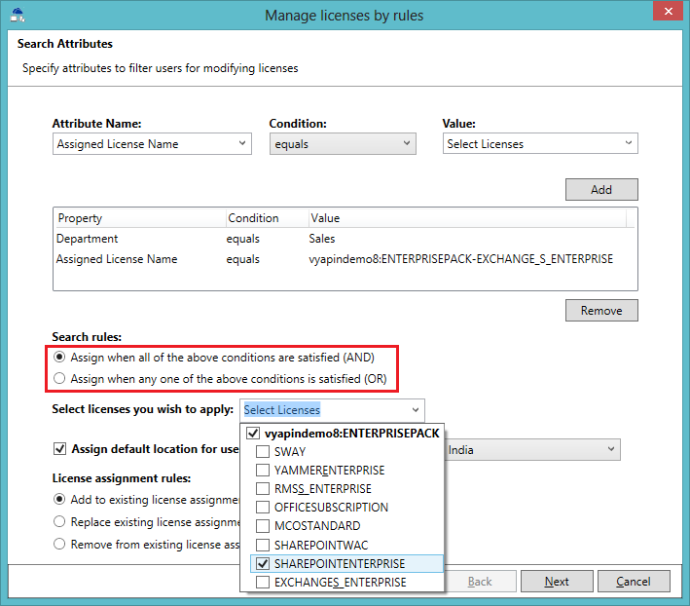Choose the AND search rule radio button
This screenshot has width=690, height=606.
[59, 357]
